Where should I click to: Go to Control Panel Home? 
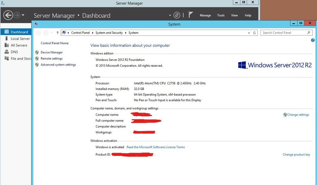point(55,43)
